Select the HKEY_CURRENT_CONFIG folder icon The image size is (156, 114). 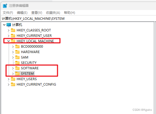pyautogui.click(x=13, y=84)
